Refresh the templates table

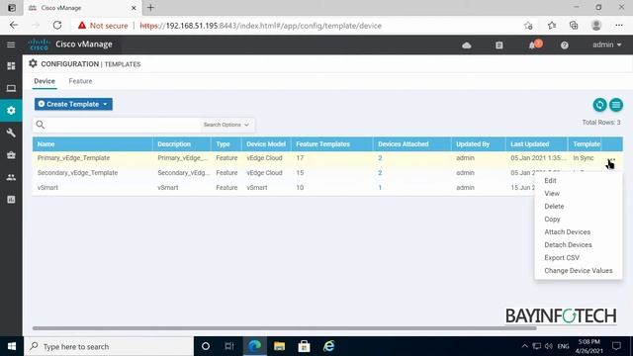point(599,105)
